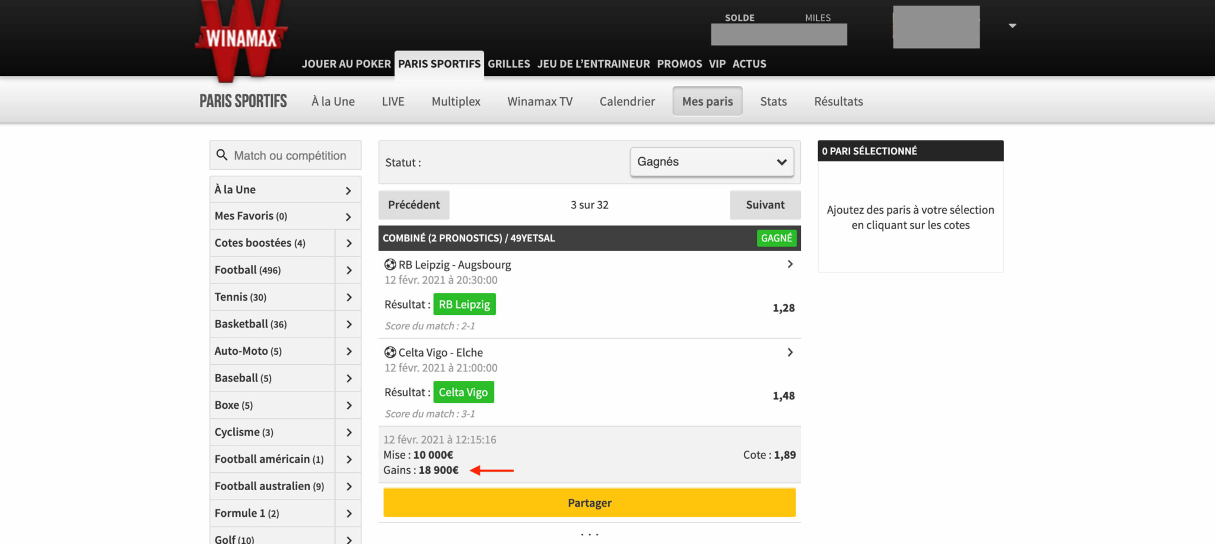
Task: Click the Suivant button
Action: click(765, 205)
